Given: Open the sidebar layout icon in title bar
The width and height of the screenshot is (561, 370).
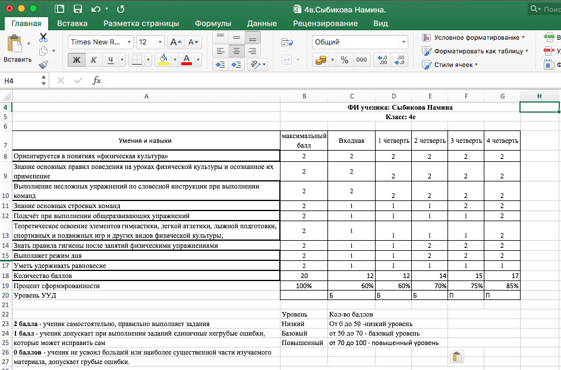Looking at the screenshot, I should (59, 9).
